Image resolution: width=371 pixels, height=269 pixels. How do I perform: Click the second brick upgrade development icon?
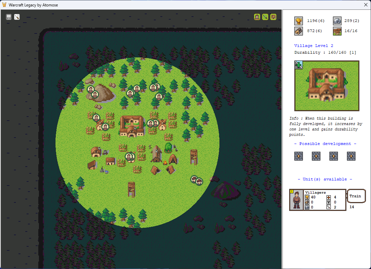click(316, 156)
